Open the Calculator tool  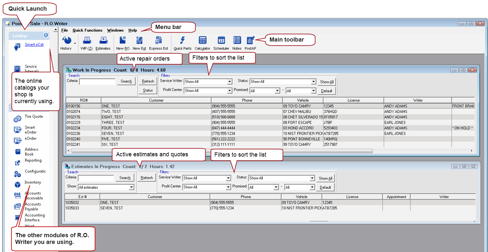click(x=202, y=41)
